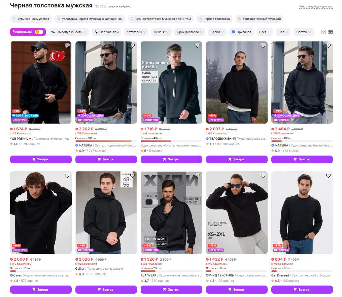The image size is (342, 297).
Task: Select suggestion свитшот черный мужской
Action: pos(259,19)
